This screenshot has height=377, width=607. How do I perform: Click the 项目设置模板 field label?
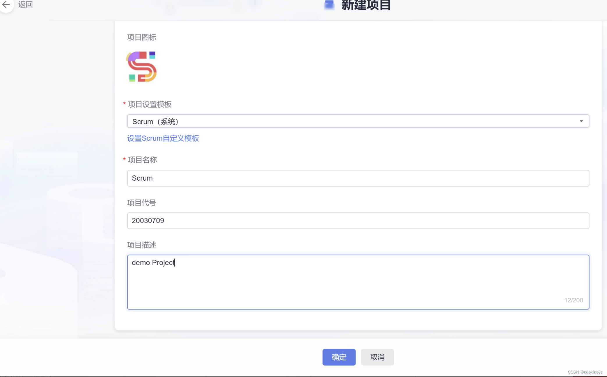150,104
